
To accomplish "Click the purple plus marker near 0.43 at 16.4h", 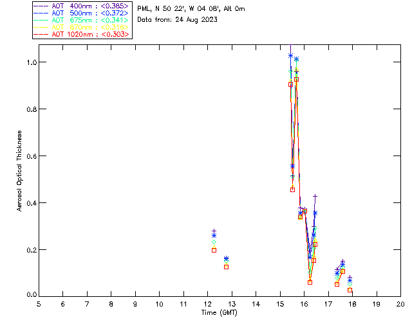I will pos(315,196).
